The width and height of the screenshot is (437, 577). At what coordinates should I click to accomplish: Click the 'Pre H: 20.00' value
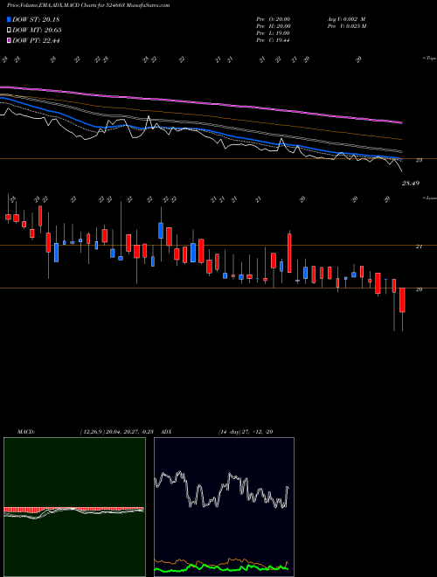pos(274,26)
